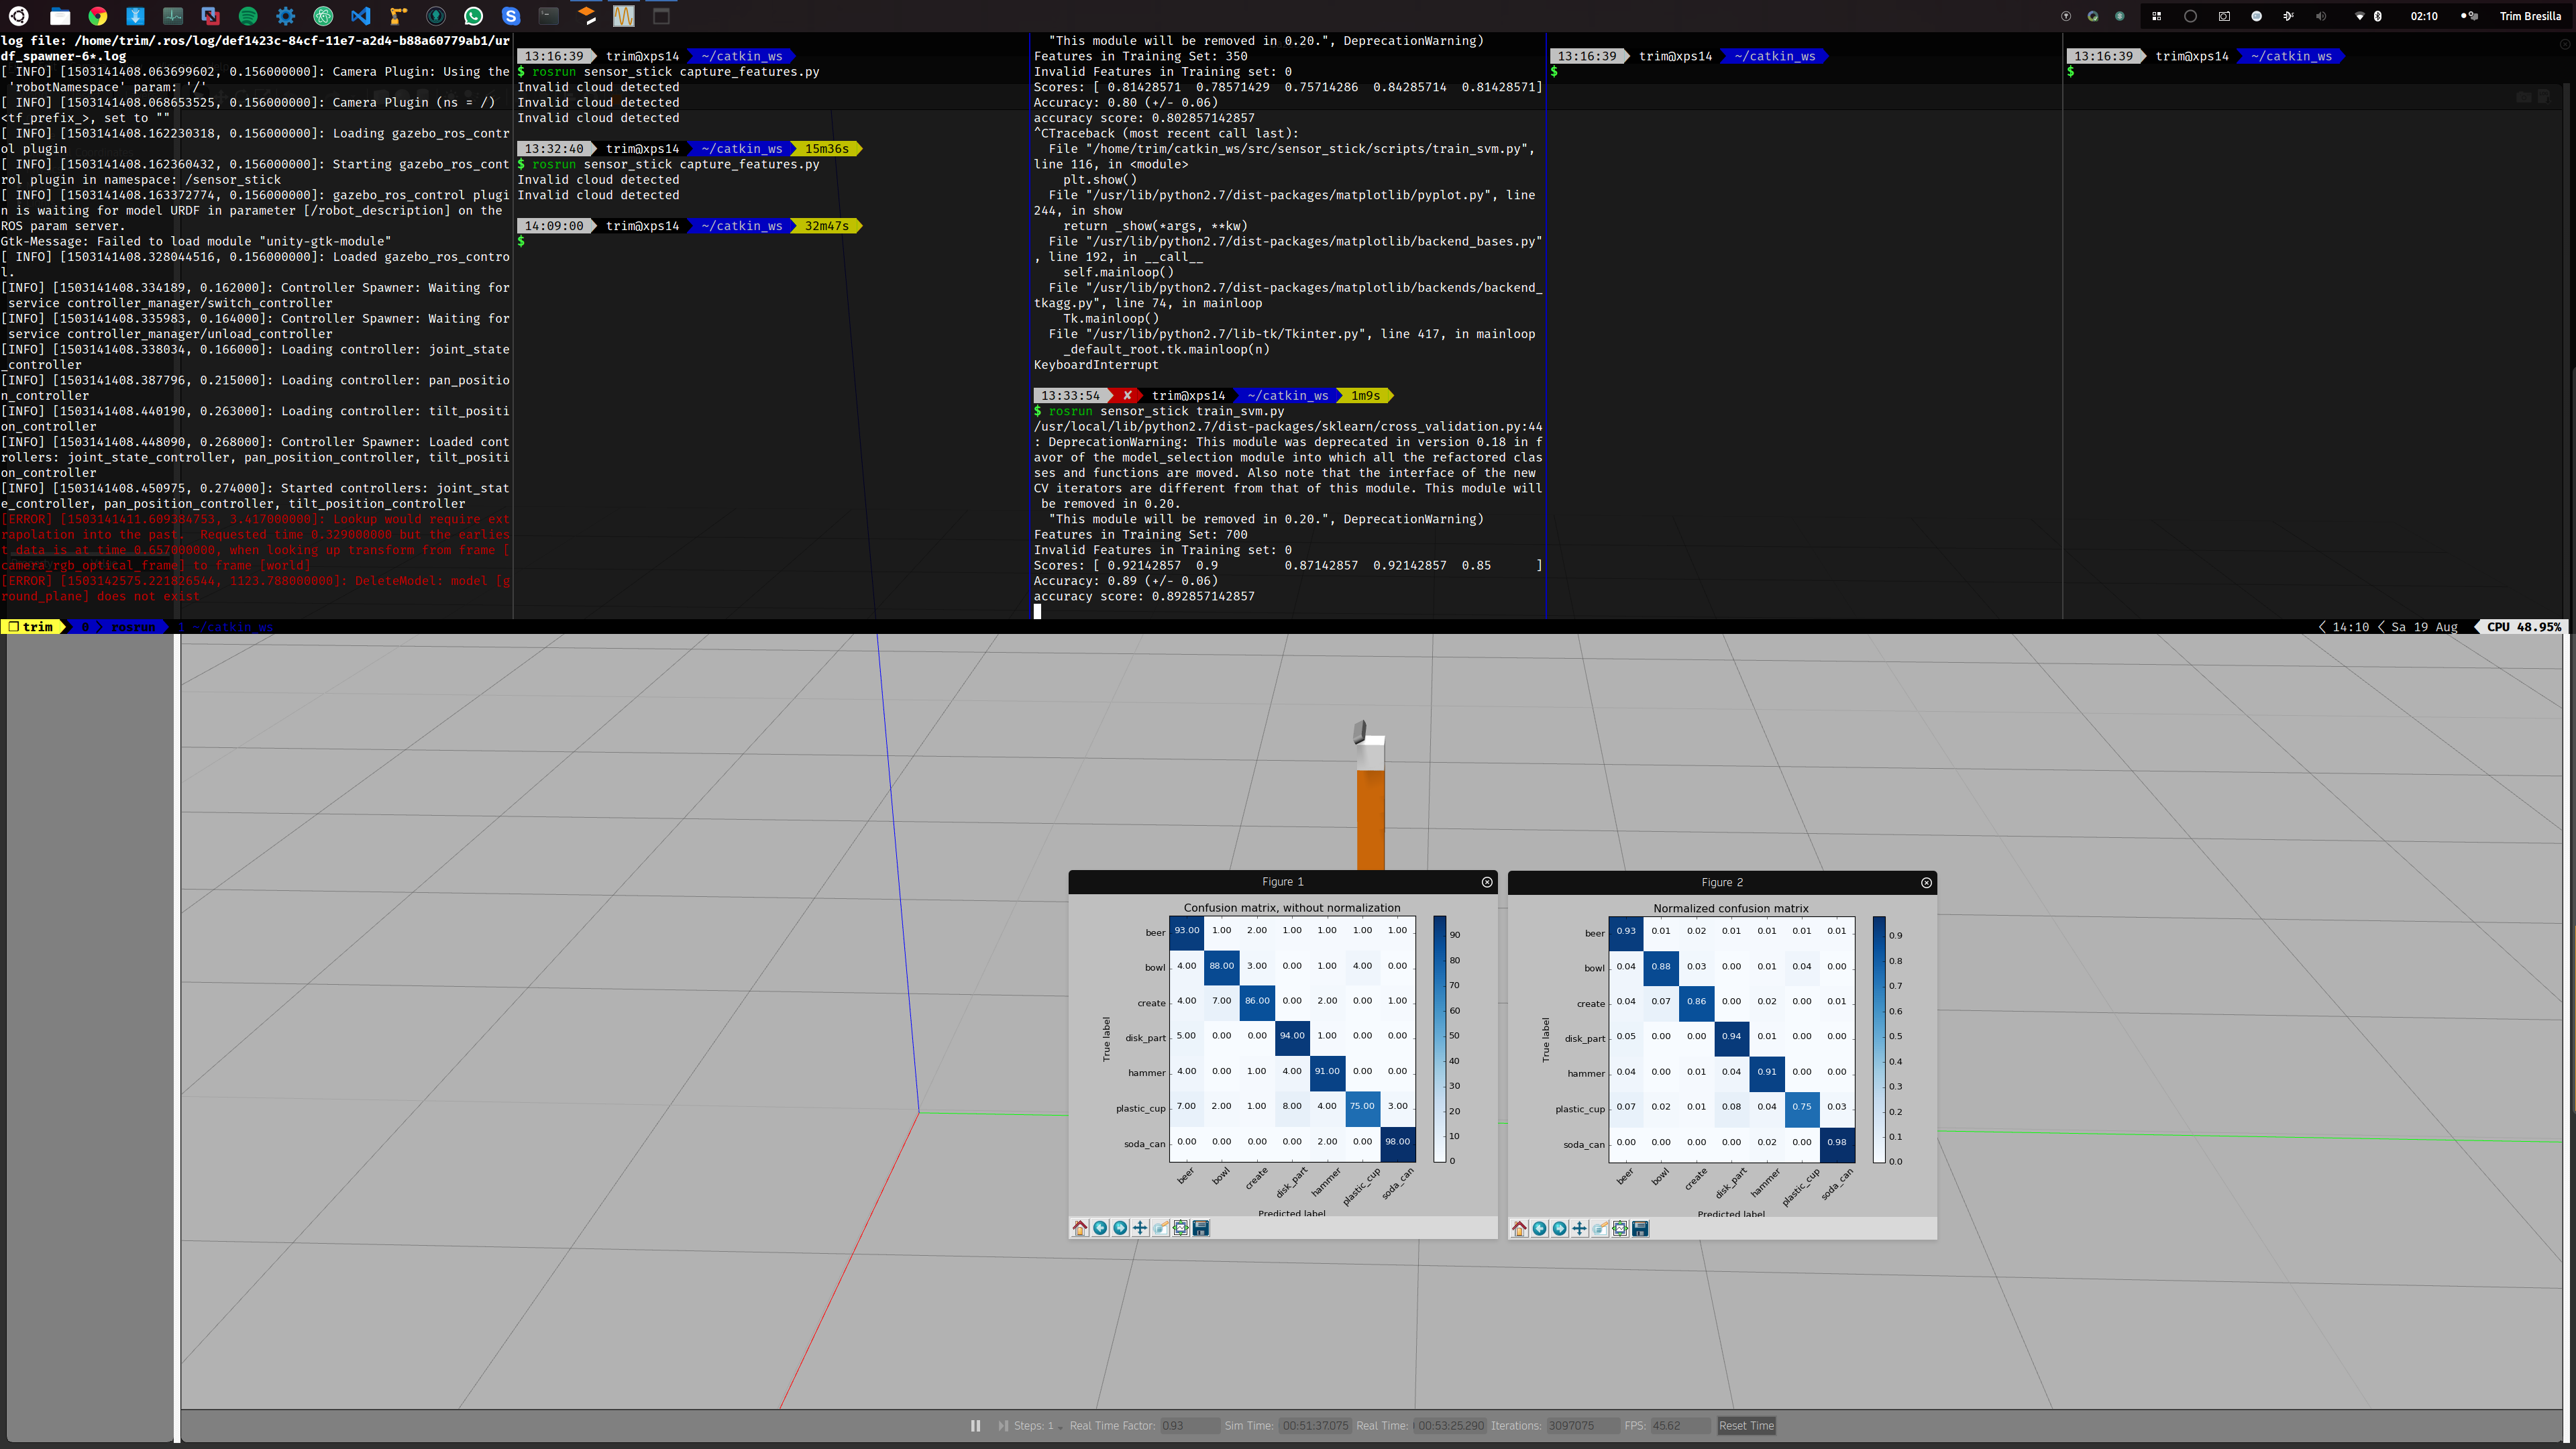Select the zoom-to-rectangle tool in Figure 2
This screenshot has width=2576, height=1449.
tap(1599, 1229)
